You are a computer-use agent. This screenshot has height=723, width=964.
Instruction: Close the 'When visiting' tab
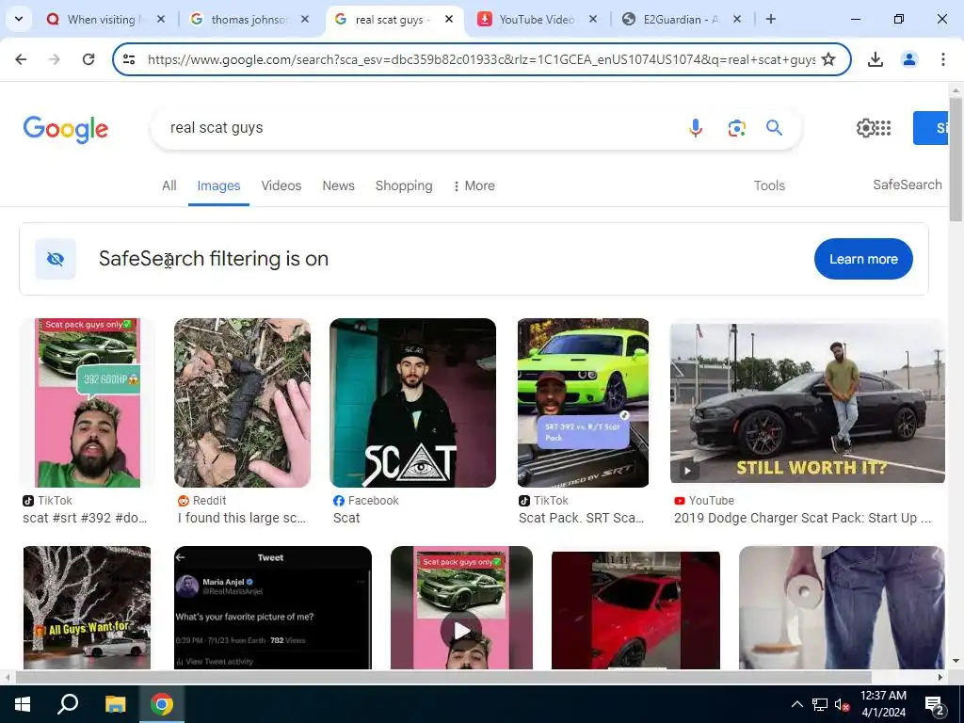pos(160,20)
